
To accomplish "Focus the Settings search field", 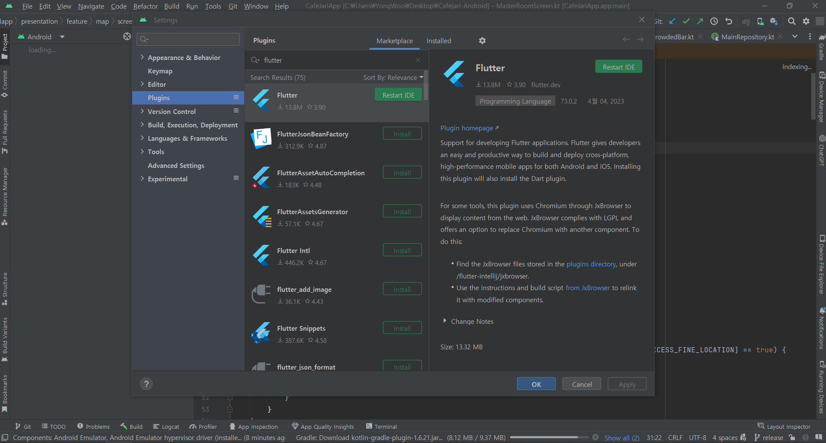I will click(188, 39).
